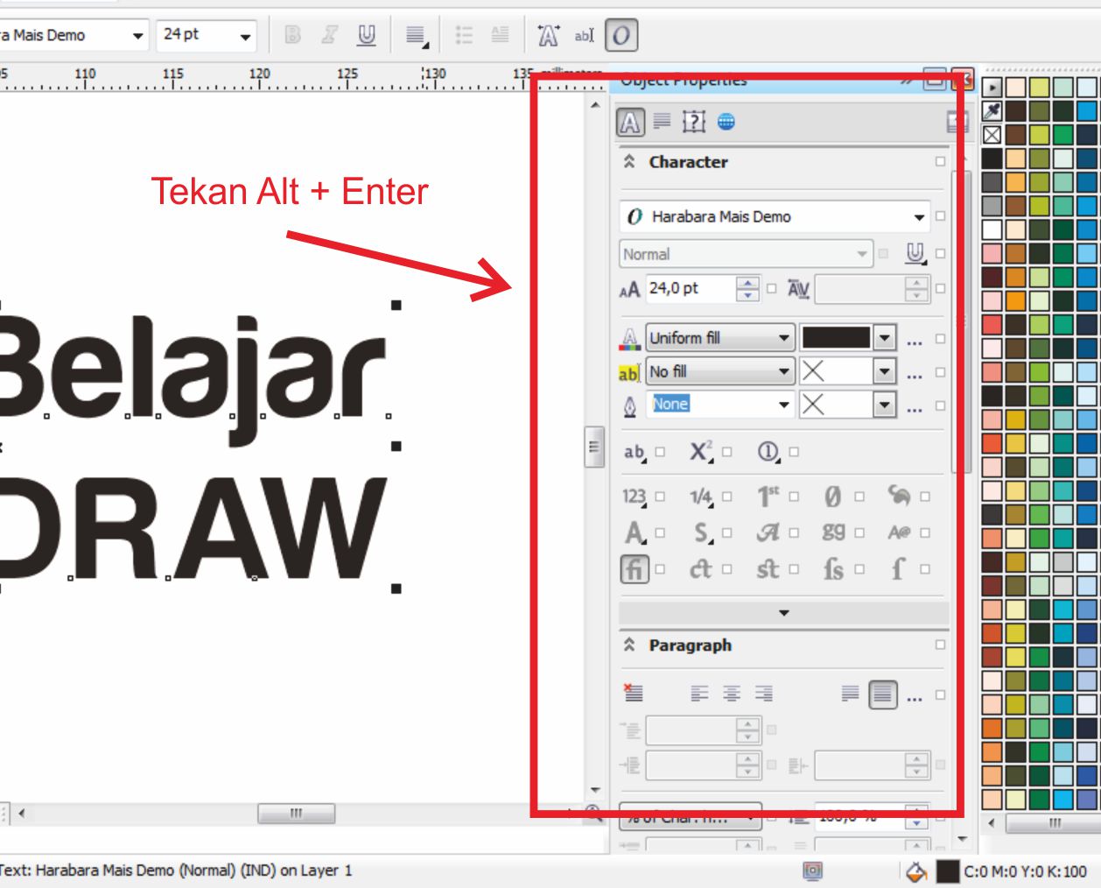Check the box next to the slashed zero feature
The height and width of the screenshot is (888, 1101).
tap(859, 497)
